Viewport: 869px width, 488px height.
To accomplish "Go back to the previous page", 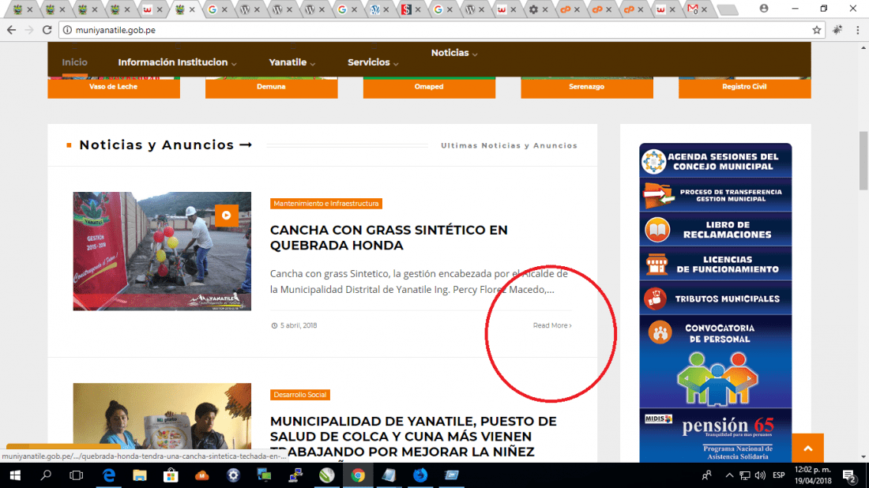I will (x=12, y=30).
